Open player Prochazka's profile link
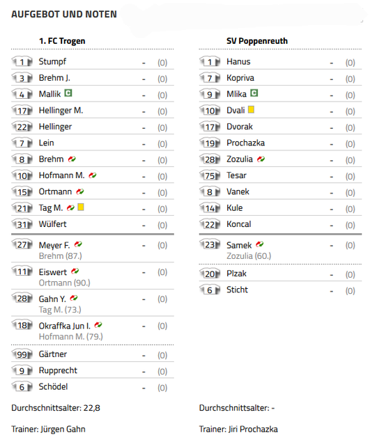 point(245,143)
